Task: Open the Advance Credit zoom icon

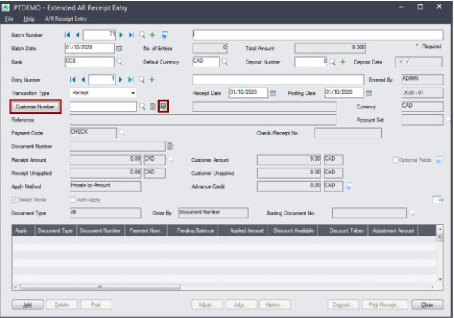Action: [349, 186]
